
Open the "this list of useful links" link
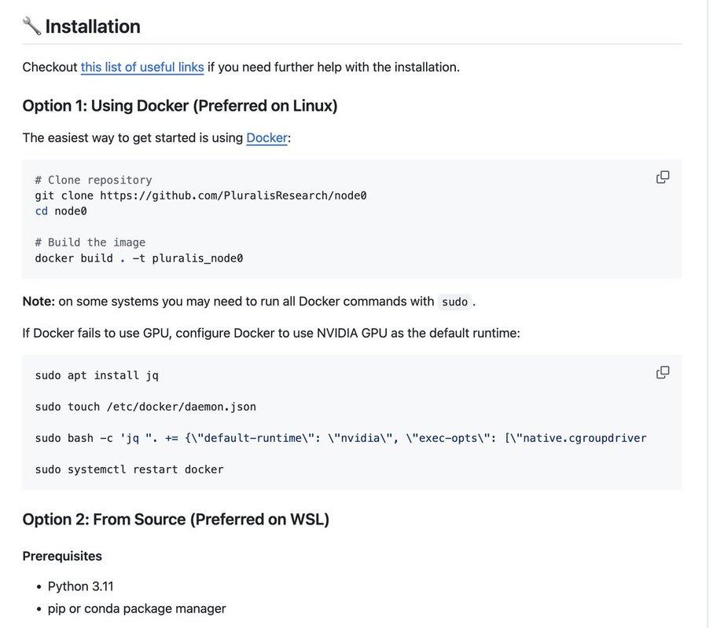coord(142,67)
